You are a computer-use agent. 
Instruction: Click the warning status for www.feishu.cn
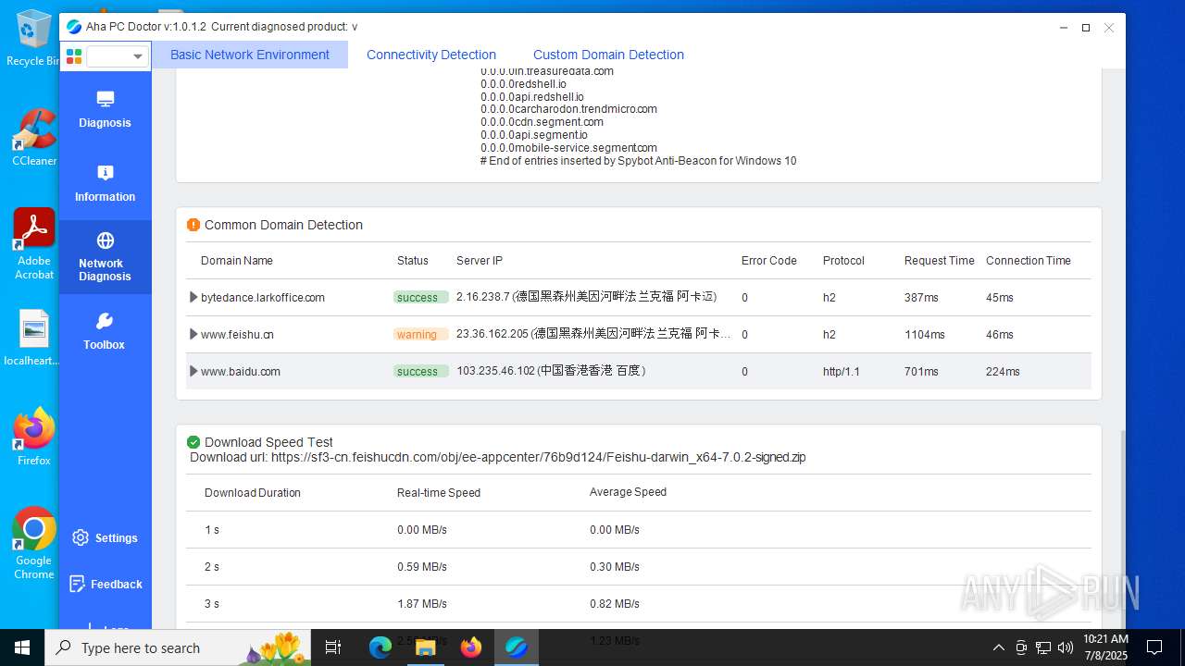click(x=420, y=334)
